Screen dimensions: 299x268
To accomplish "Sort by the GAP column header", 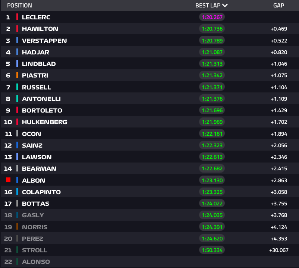I will click(279, 5).
